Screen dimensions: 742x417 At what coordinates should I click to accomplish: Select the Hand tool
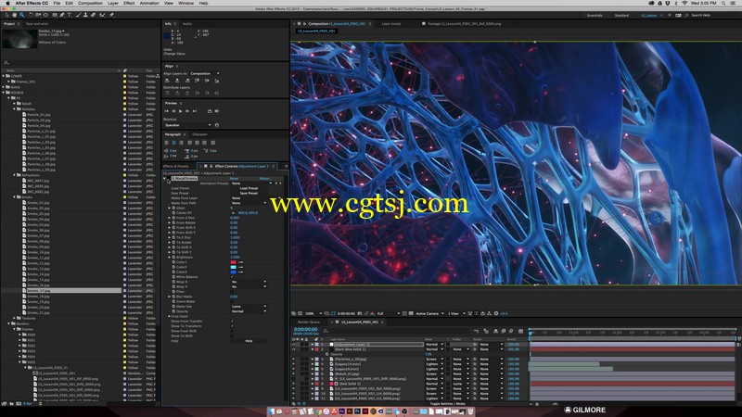pyautogui.click(x=15, y=15)
